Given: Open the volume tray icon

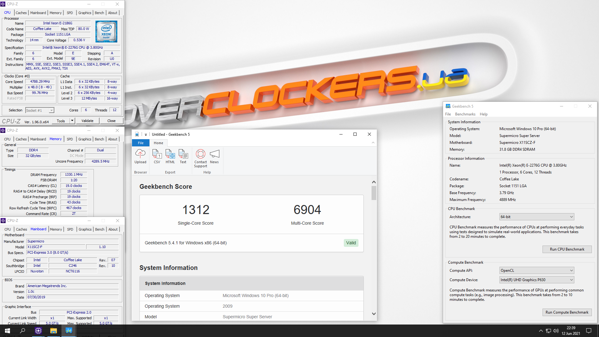Looking at the screenshot, I should click(556, 331).
